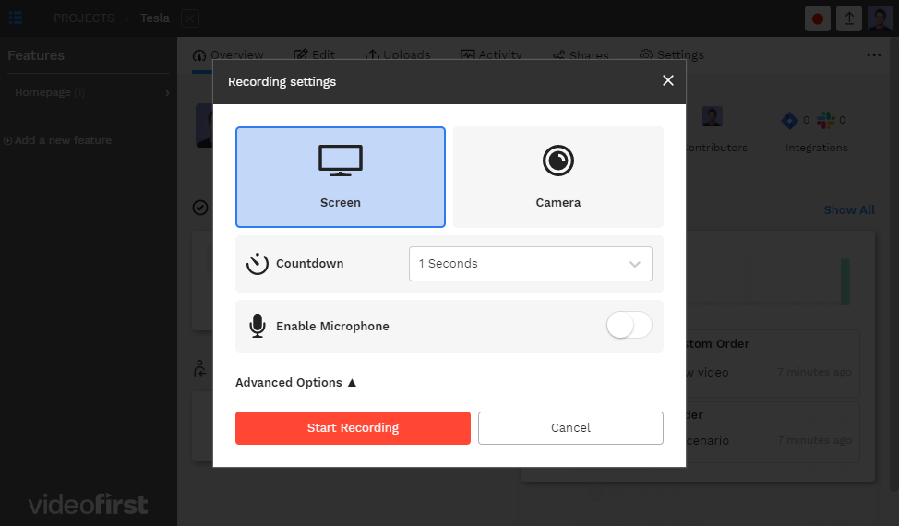Click the microphone icon
Screen dimensions: 899x526
pos(258,327)
